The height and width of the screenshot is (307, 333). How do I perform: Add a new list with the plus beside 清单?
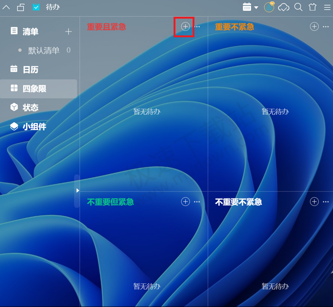(68, 31)
